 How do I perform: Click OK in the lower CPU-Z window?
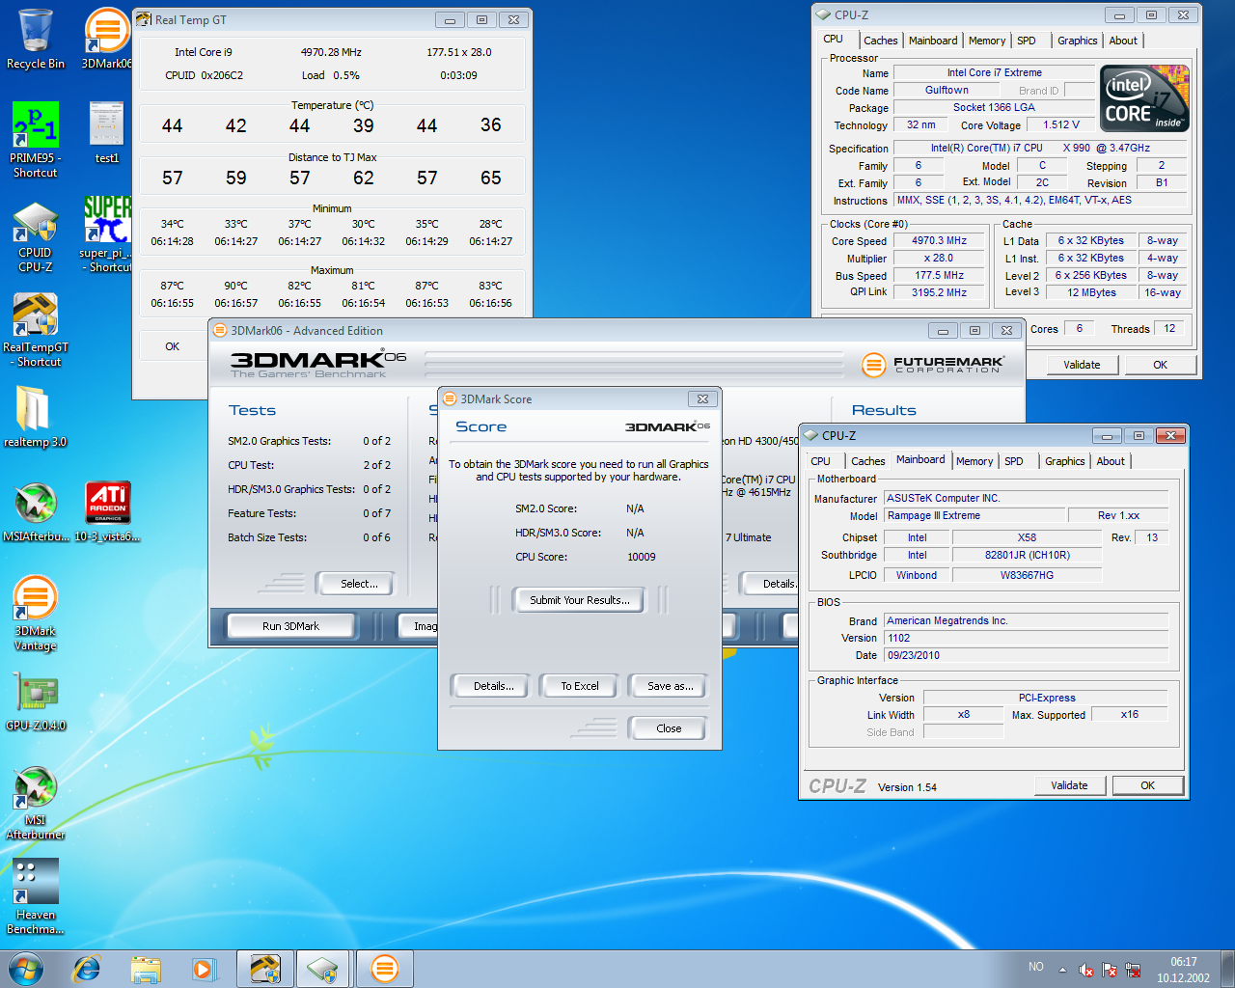[x=1147, y=785]
